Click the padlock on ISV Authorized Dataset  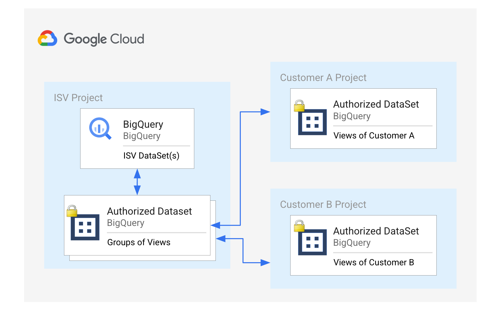[72, 211]
